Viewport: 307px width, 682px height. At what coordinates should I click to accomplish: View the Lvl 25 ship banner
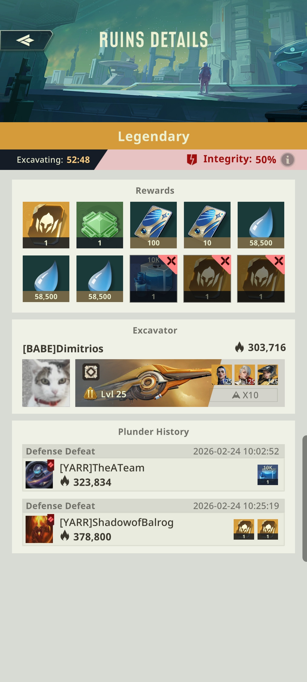point(180,383)
